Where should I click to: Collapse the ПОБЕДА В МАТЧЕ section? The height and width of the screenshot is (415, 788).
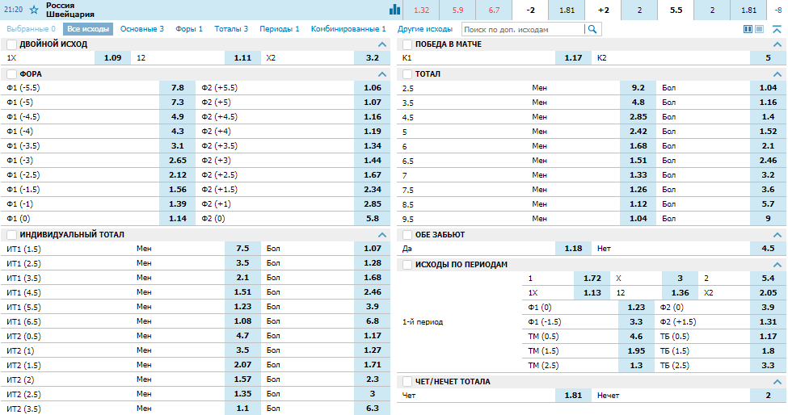(x=777, y=44)
